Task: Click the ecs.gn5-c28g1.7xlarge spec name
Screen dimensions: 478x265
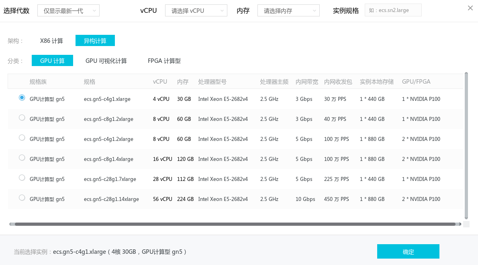Action: click(110, 179)
